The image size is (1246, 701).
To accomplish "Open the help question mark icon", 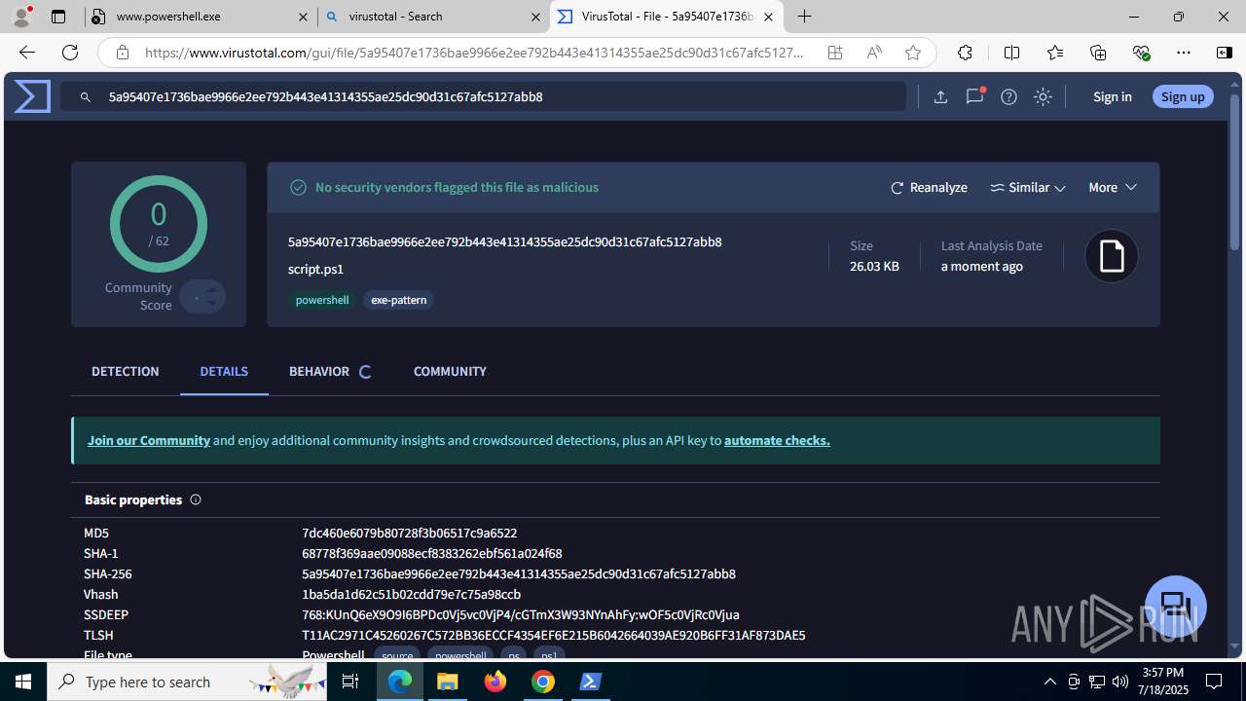I will point(1008,96).
